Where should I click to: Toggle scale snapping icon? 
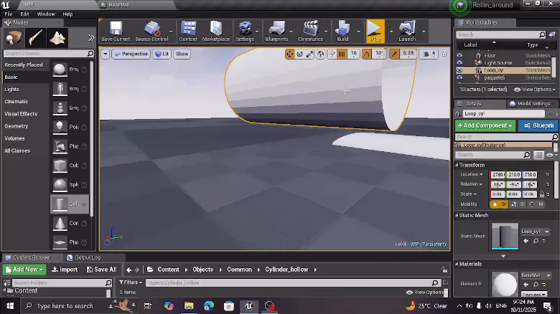tap(394, 54)
